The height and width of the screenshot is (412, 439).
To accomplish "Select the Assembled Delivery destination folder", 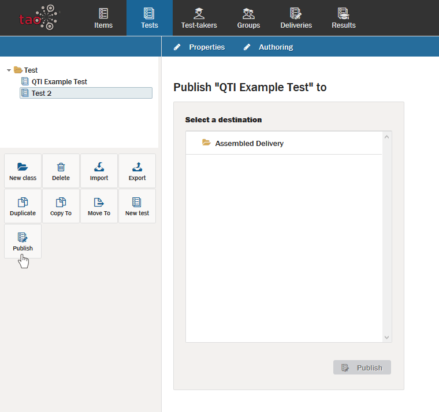I will click(249, 143).
